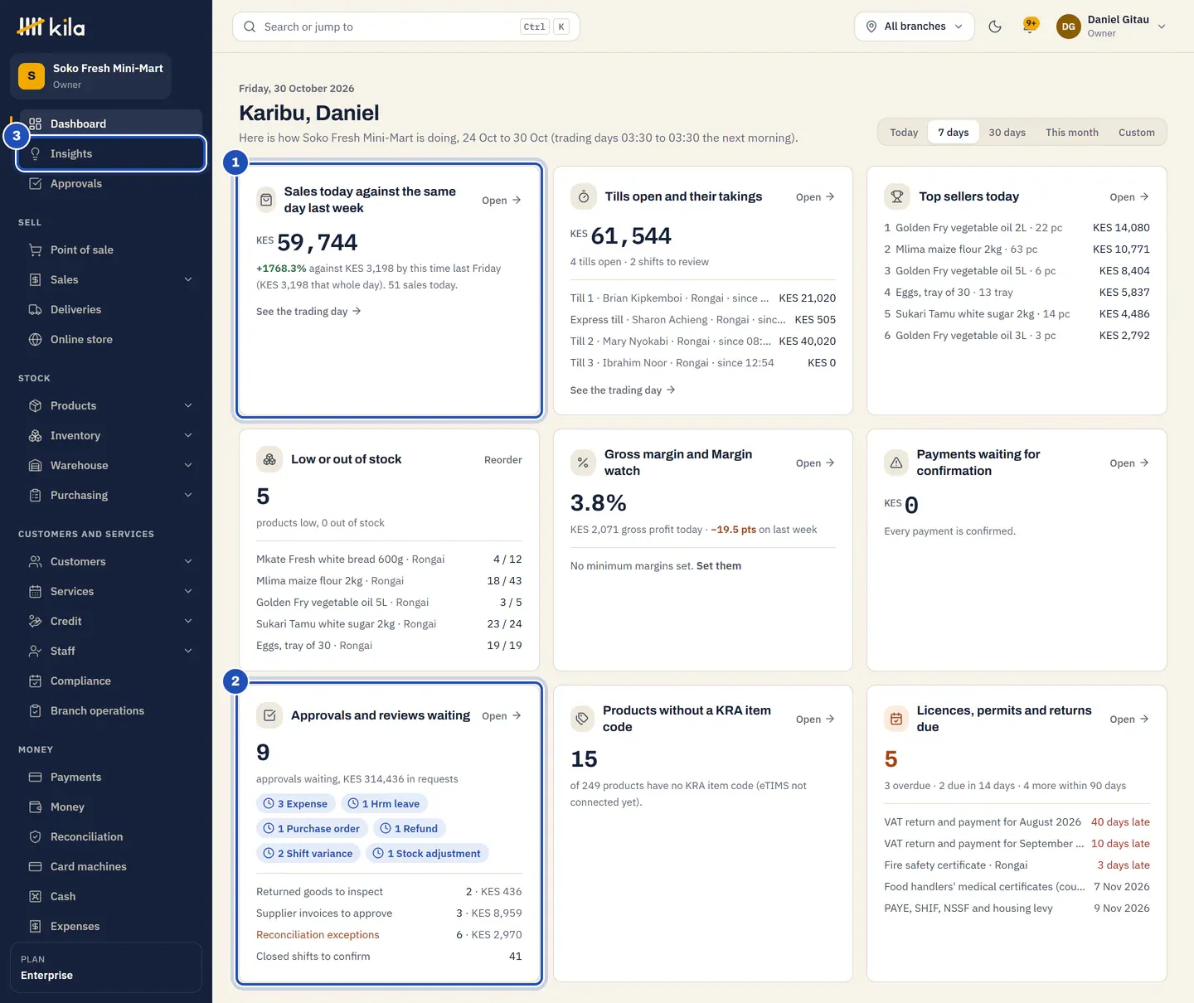Image resolution: width=1194 pixels, height=1003 pixels.
Task: Click the Point of sale cart icon
Action: click(x=35, y=250)
